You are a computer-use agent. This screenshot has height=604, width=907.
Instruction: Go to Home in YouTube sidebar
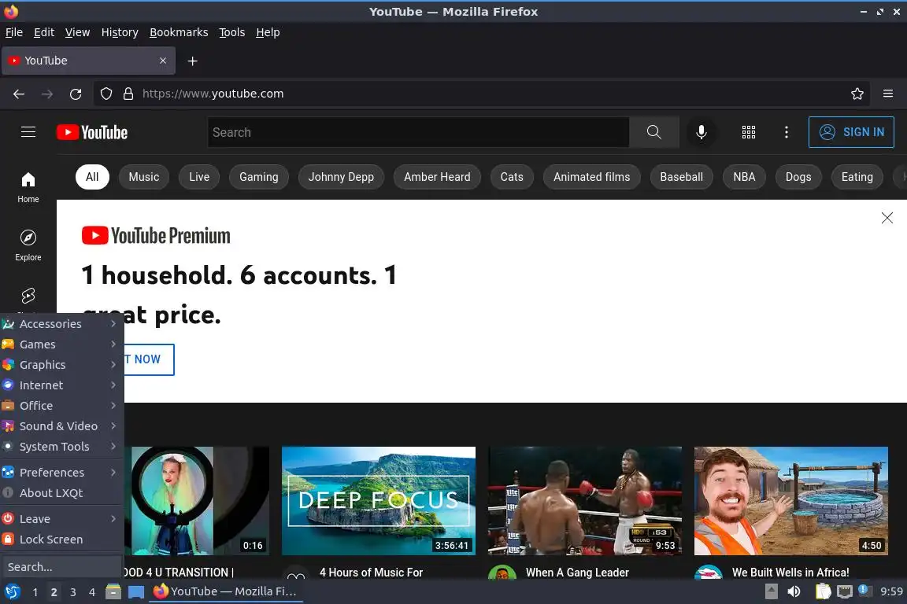[x=28, y=187]
